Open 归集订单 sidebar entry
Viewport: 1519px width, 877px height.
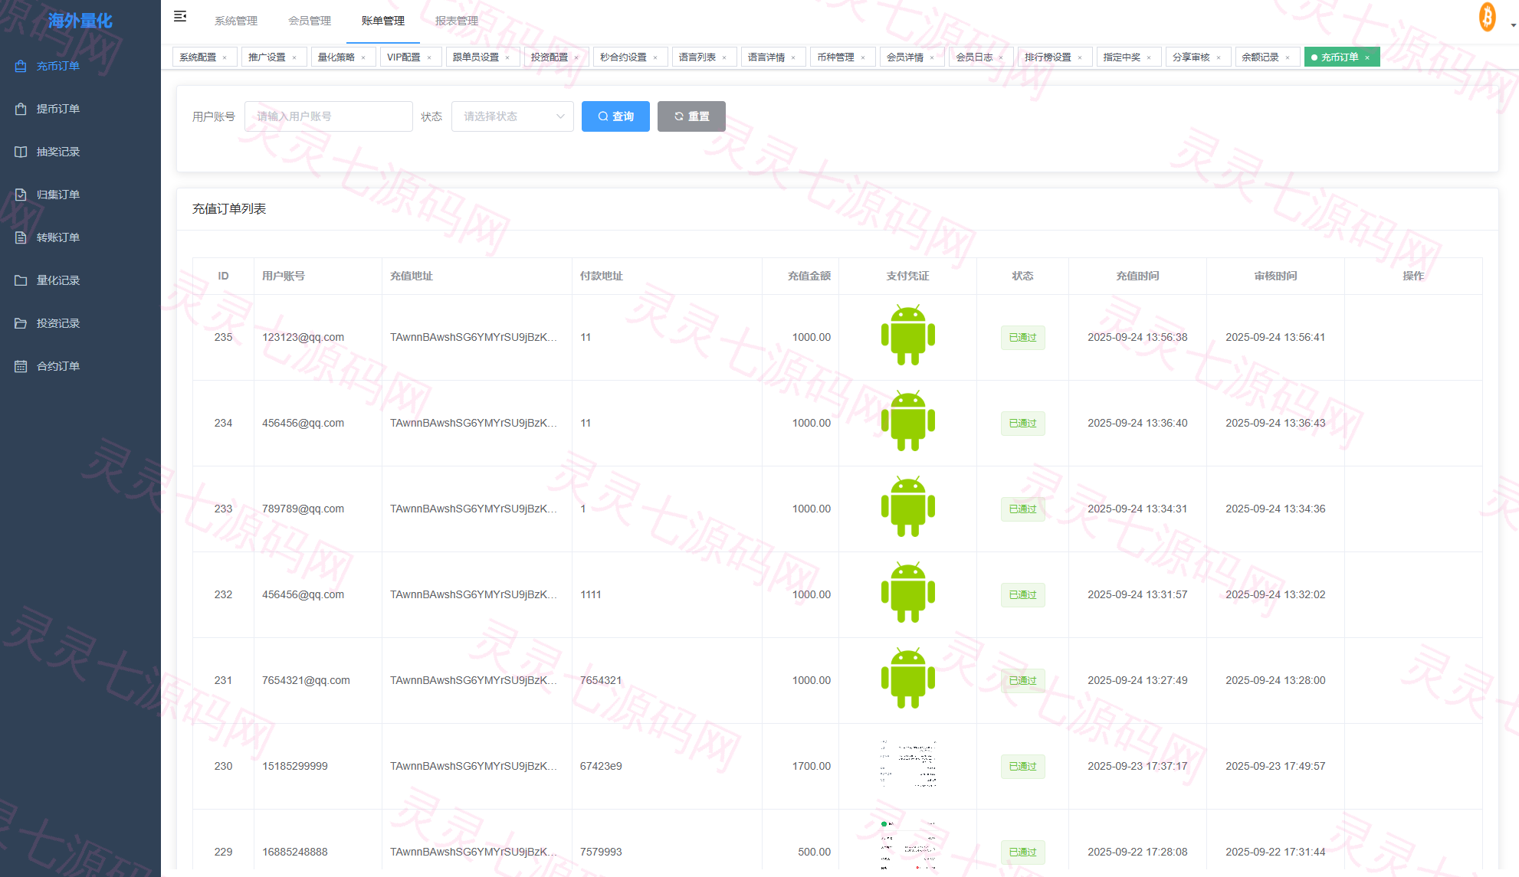[x=58, y=195]
